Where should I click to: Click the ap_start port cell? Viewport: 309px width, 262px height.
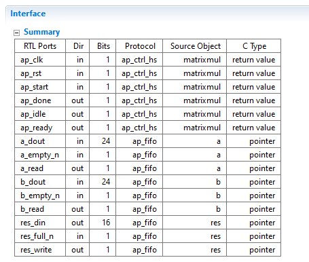coord(40,87)
